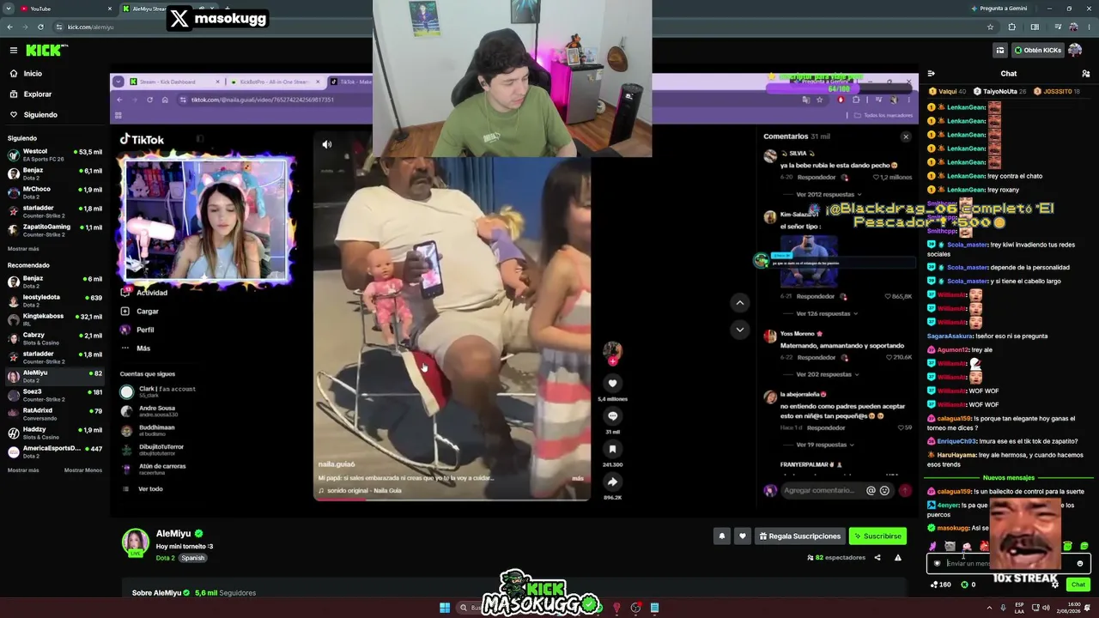Open AleMiyu channel avatar
The width and height of the screenshot is (1099, 618).
pyautogui.click(x=135, y=542)
